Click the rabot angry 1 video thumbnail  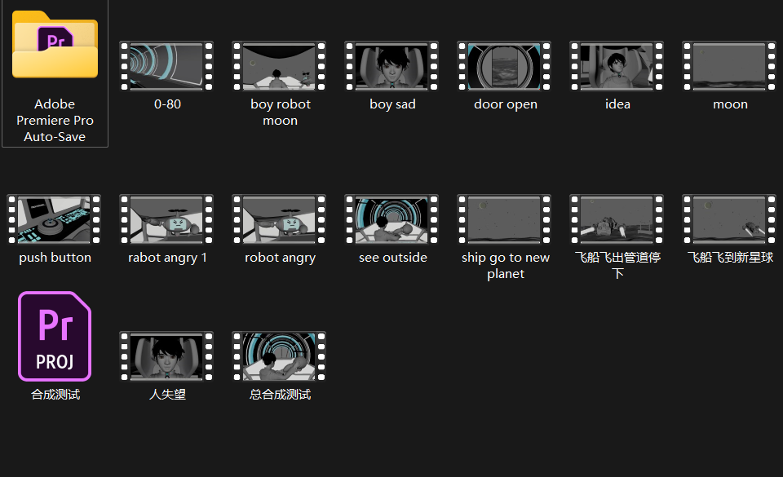[166, 219]
